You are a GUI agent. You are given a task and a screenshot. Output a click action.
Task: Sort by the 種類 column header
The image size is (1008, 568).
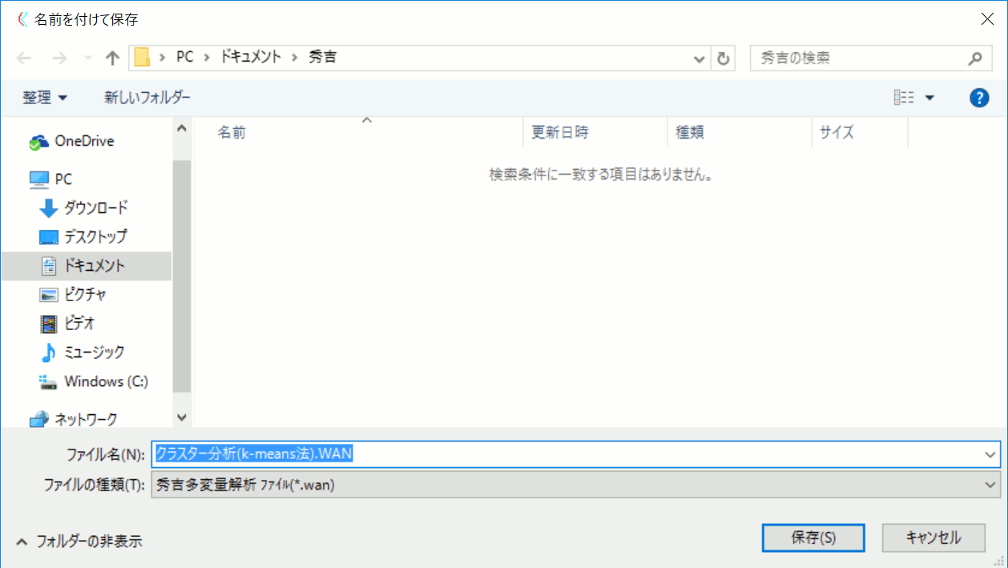pos(690,133)
